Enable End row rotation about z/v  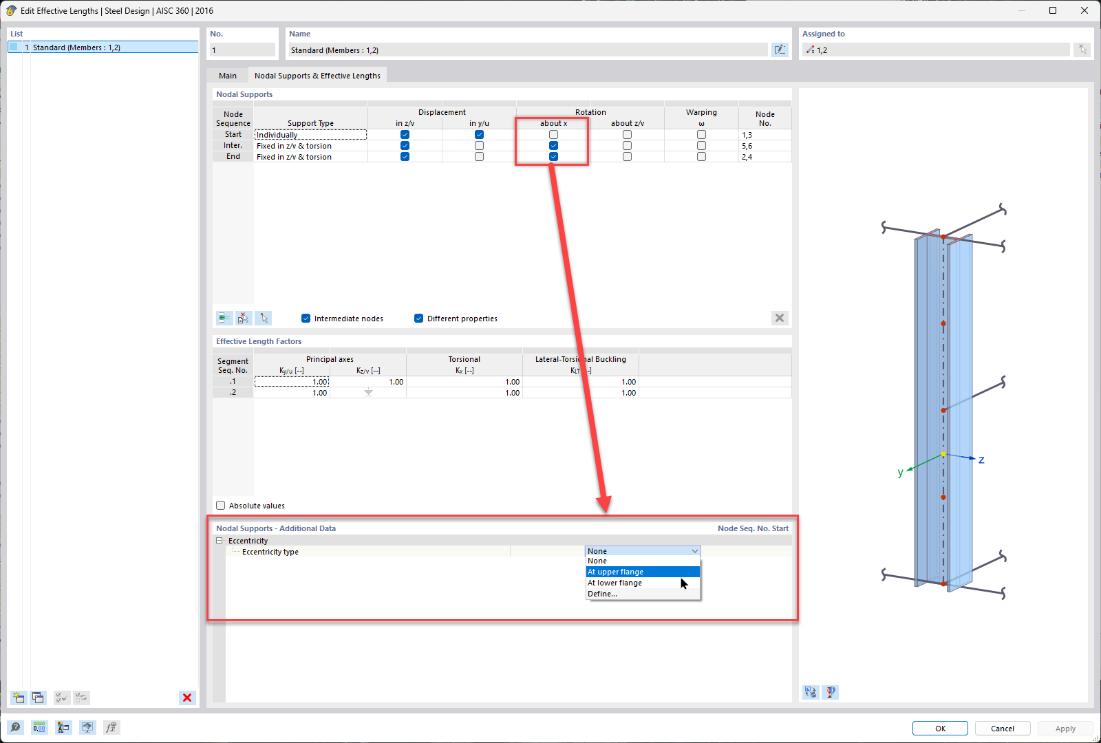pos(627,157)
